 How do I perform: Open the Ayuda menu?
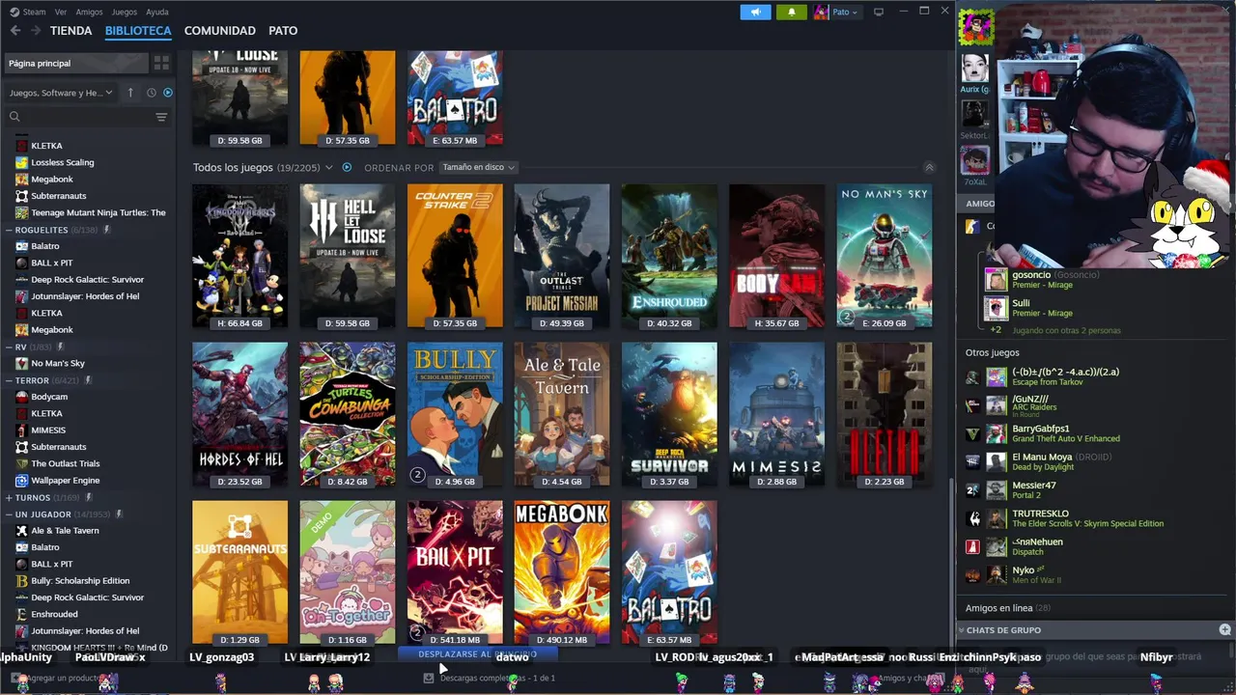(x=156, y=12)
